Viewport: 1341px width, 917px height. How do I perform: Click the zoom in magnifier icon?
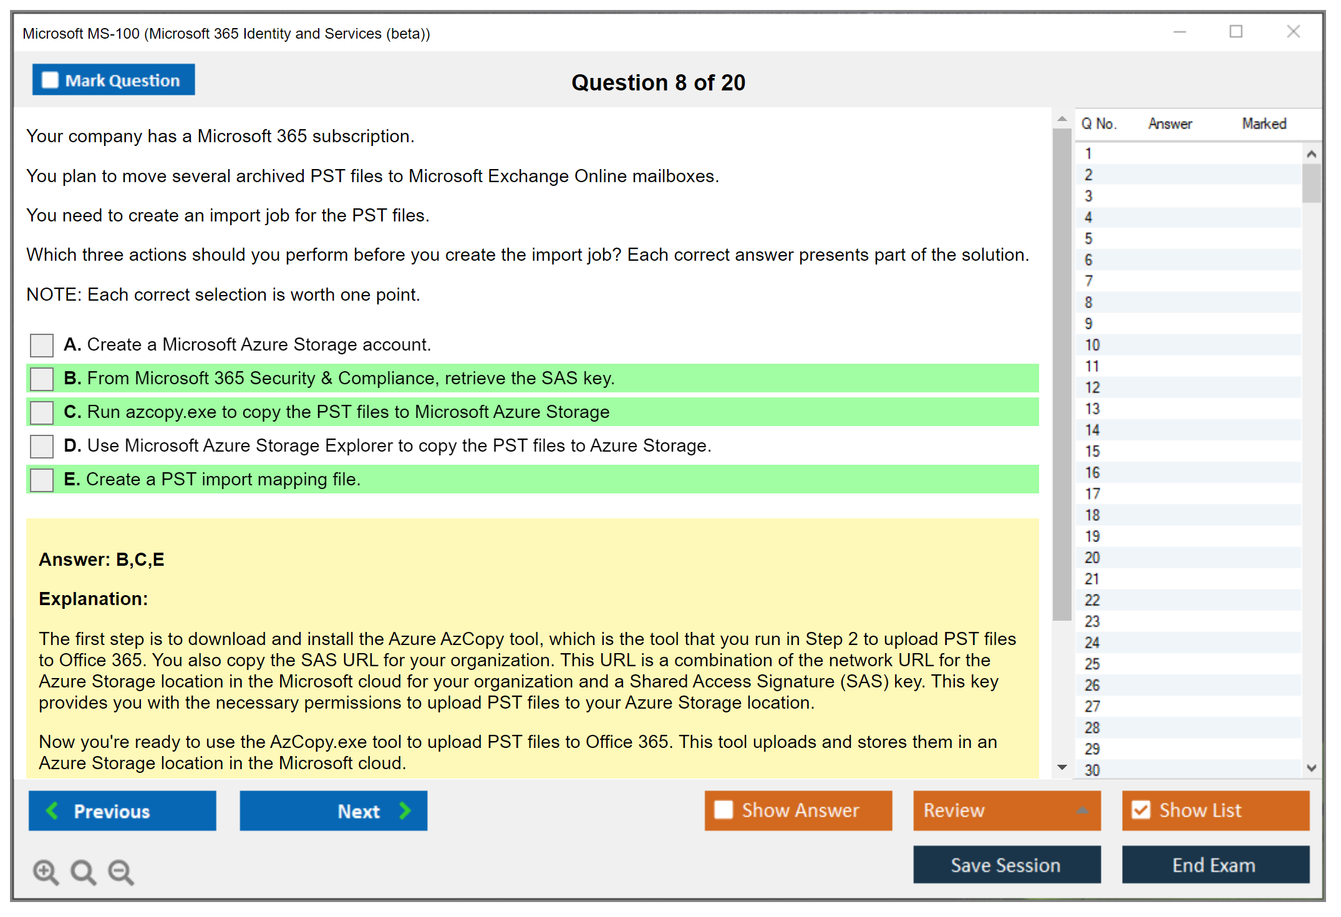(x=46, y=871)
